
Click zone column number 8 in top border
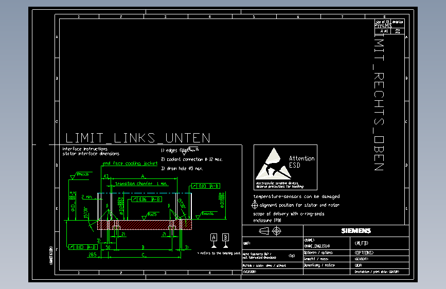[x=384, y=17]
